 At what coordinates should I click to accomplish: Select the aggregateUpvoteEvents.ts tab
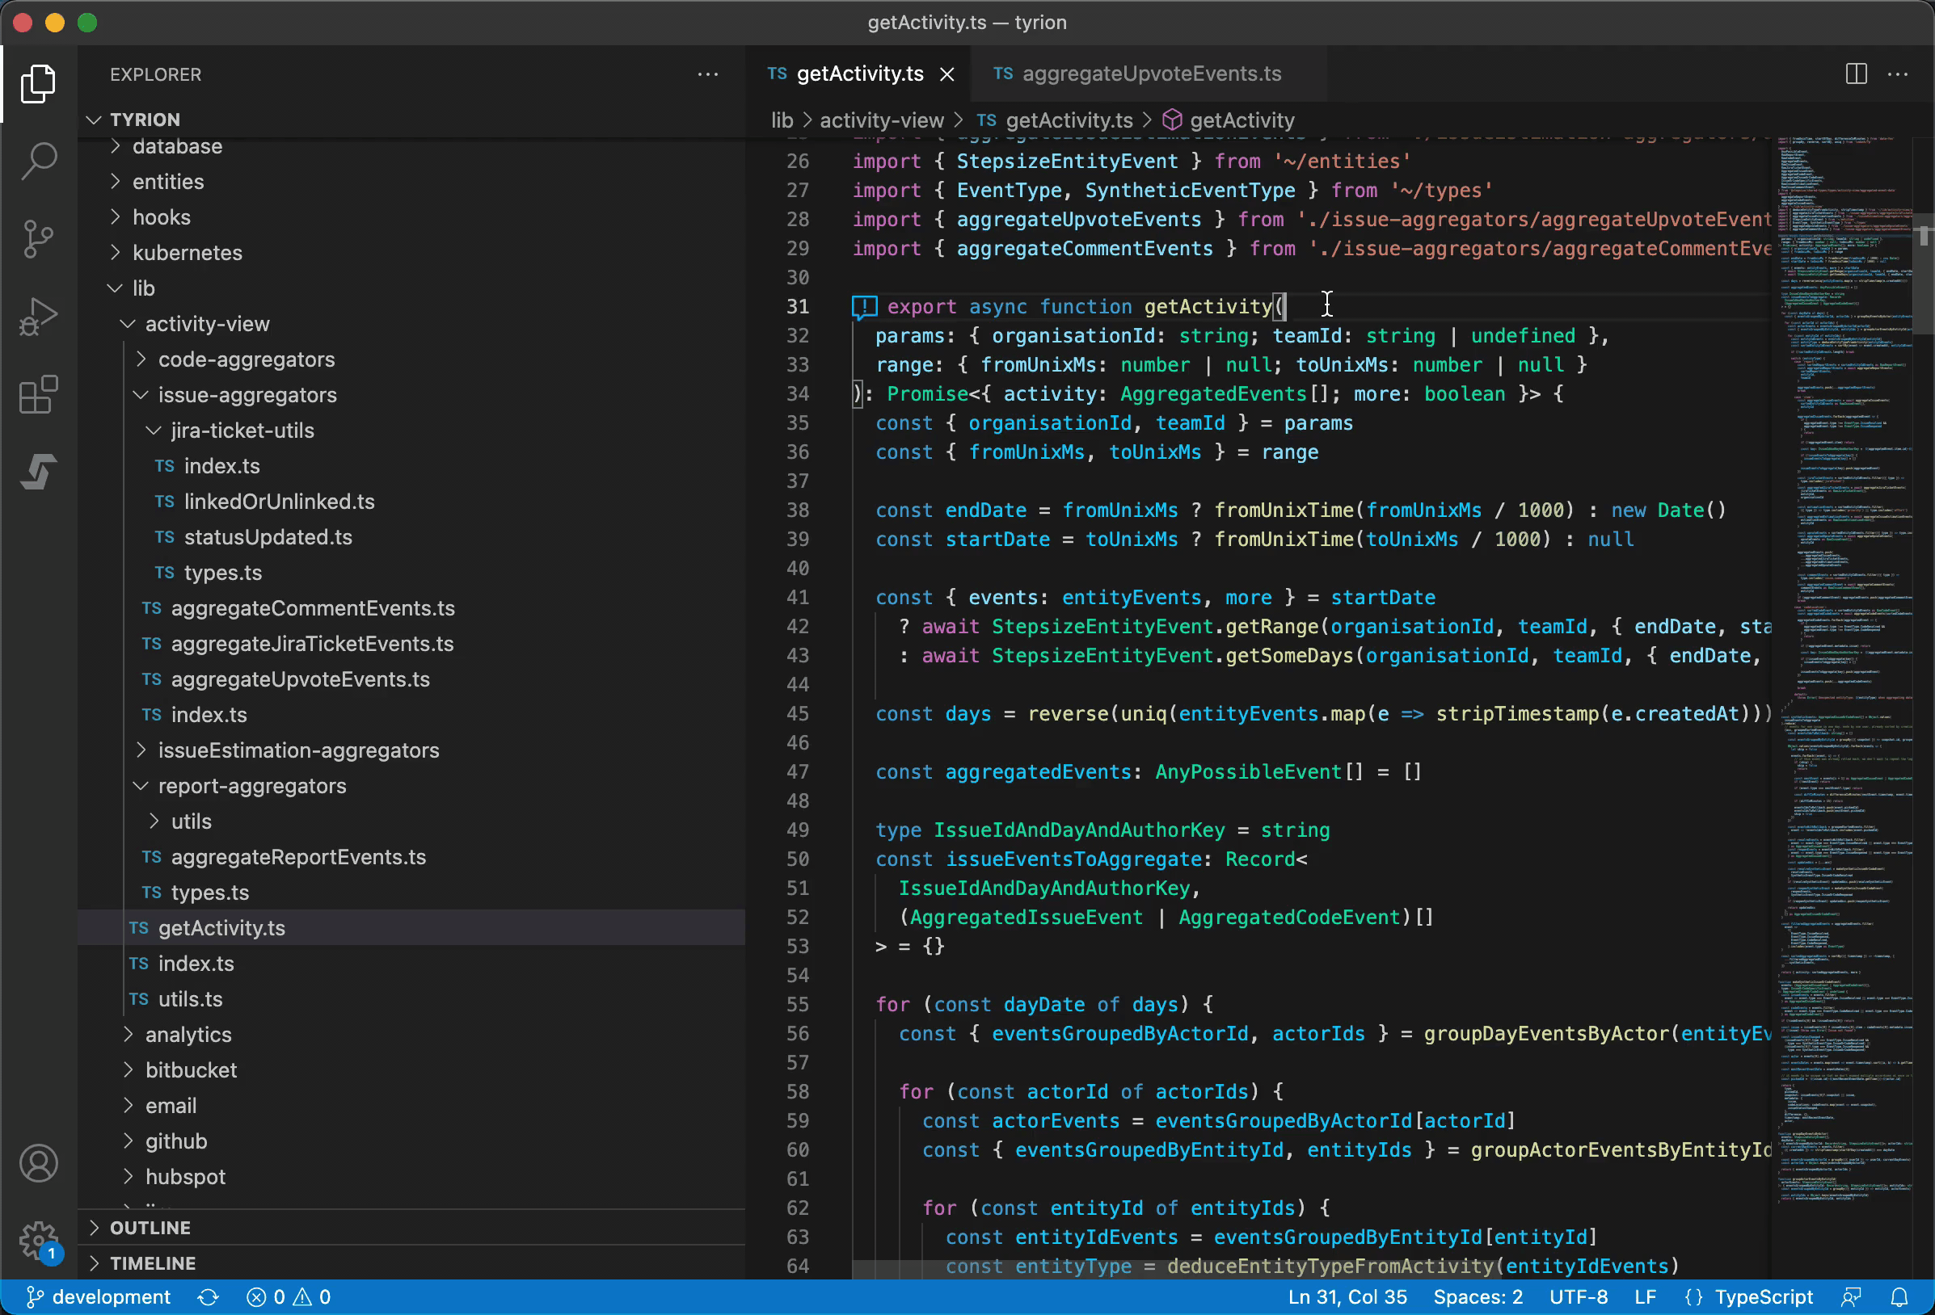[x=1145, y=72]
